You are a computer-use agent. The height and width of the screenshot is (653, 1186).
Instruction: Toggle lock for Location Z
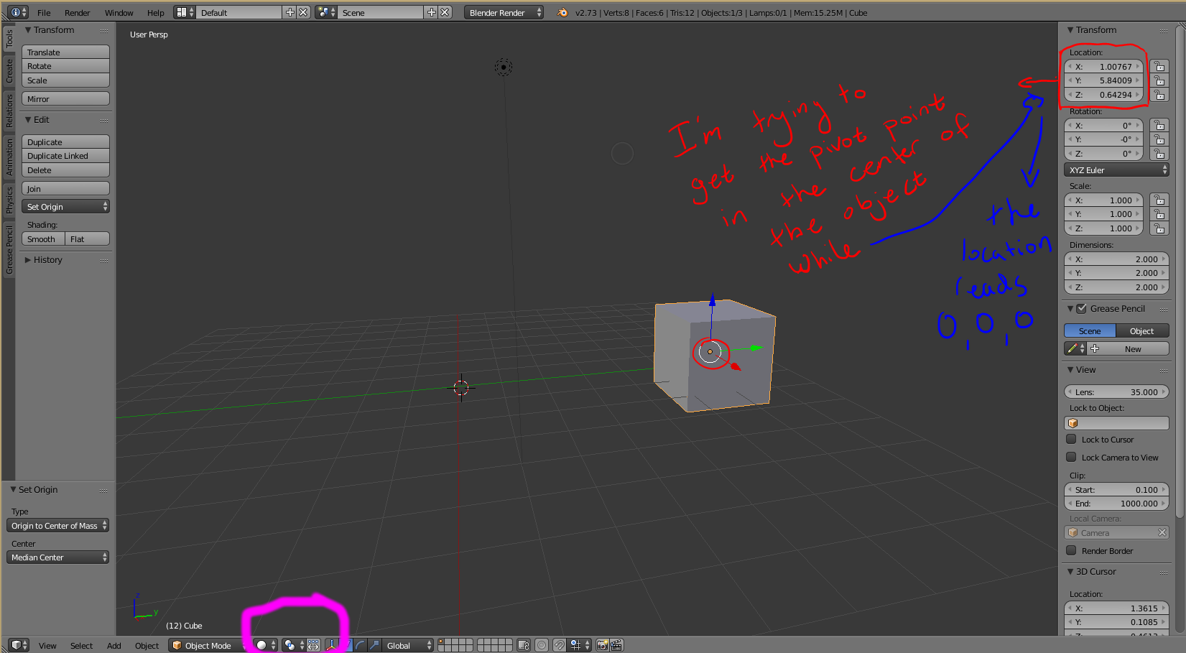point(1159,95)
